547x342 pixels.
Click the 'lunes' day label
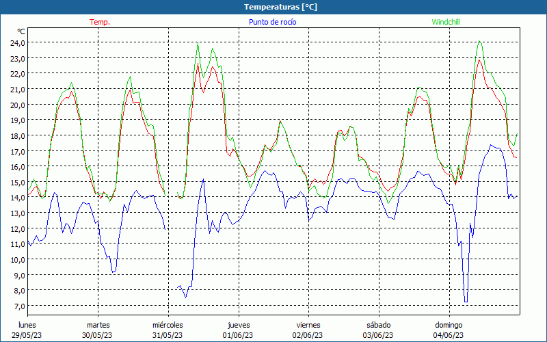[x=27, y=326]
